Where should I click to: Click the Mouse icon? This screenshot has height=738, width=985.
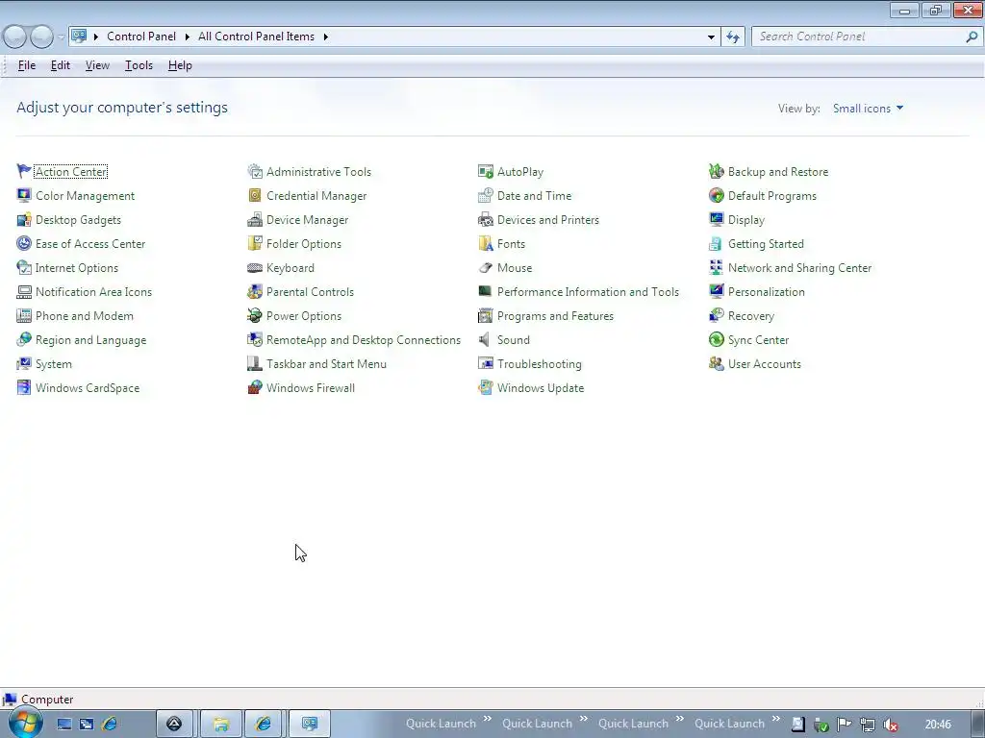point(486,268)
